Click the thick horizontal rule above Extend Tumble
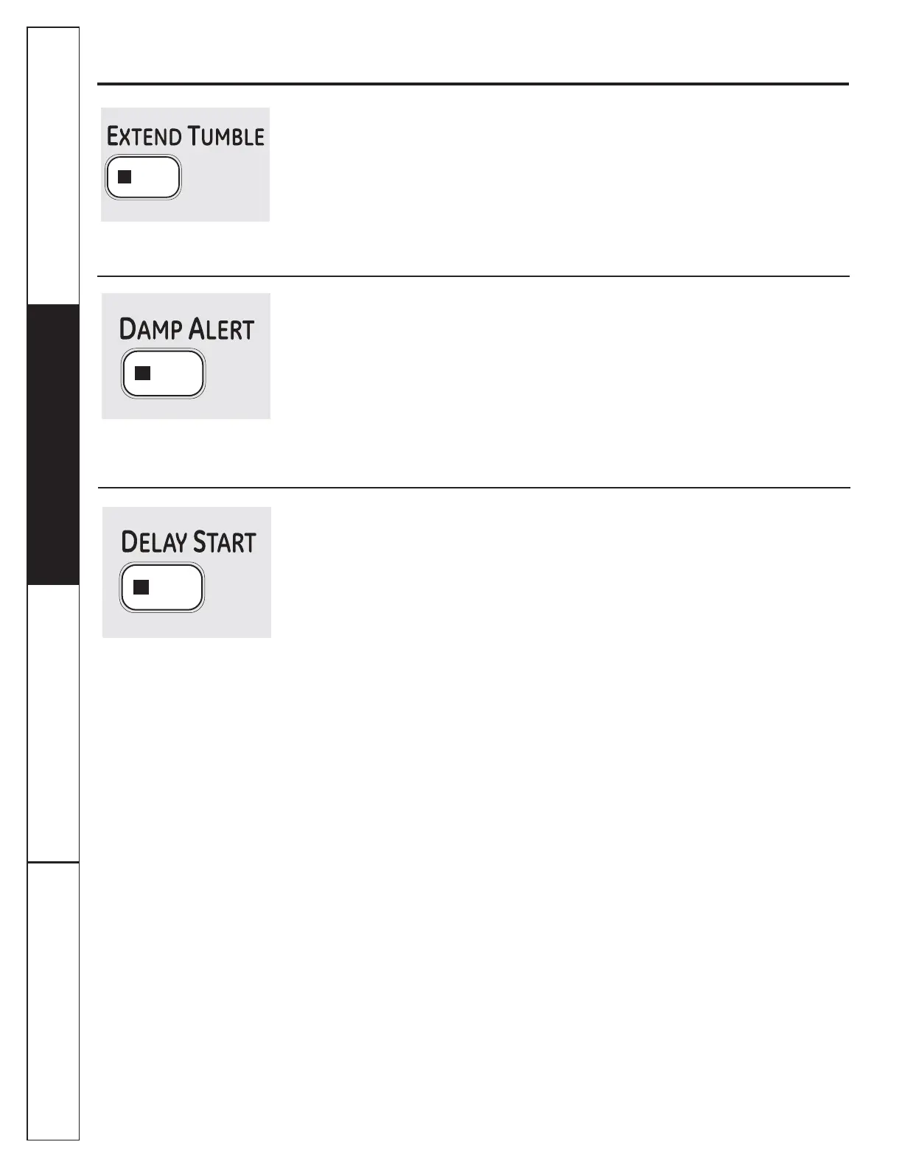The width and height of the screenshot is (902, 1167). click(x=473, y=84)
